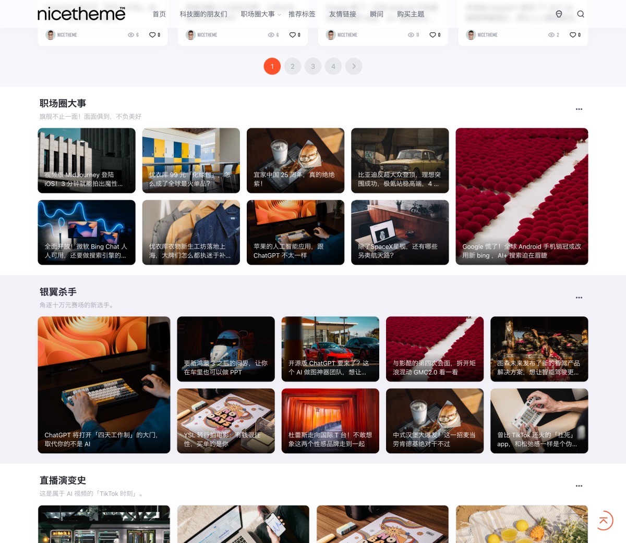This screenshot has width=626, height=543.
Task: Toggle the heart on the fourth post card
Action: tap(573, 35)
